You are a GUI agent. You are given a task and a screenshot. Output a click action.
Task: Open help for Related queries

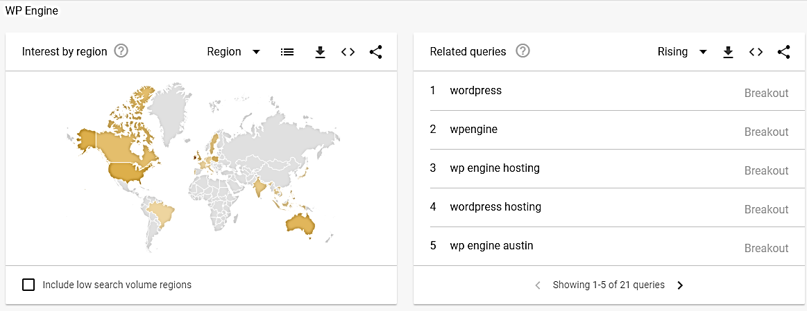pos(523,51)
